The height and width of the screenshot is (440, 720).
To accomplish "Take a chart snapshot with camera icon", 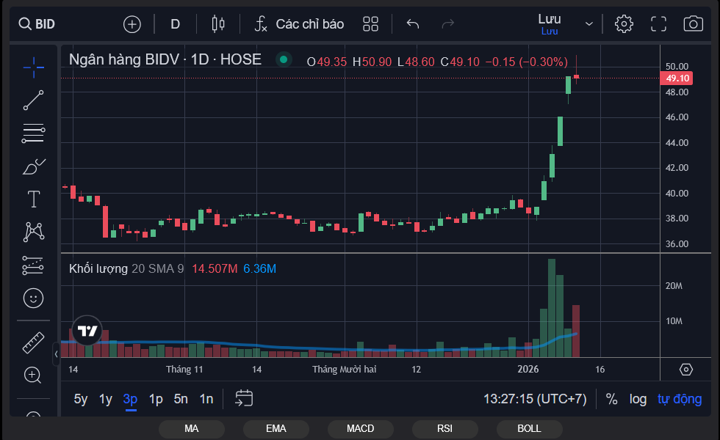I will [693, 24].
